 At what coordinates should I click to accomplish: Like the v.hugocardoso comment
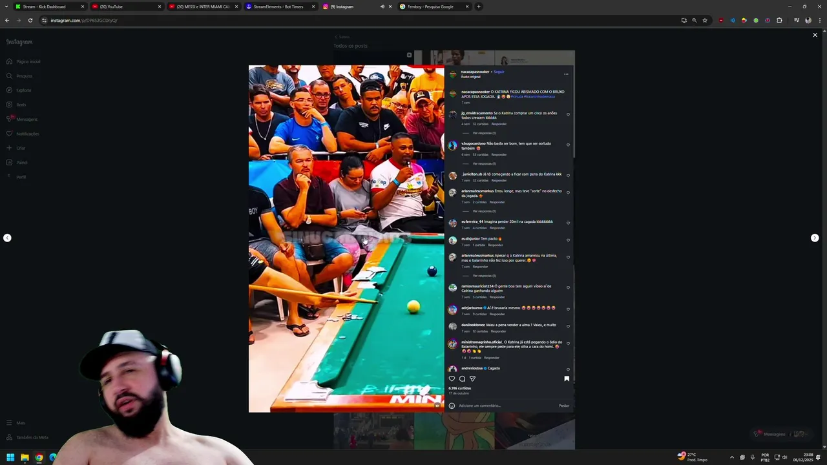568,145
